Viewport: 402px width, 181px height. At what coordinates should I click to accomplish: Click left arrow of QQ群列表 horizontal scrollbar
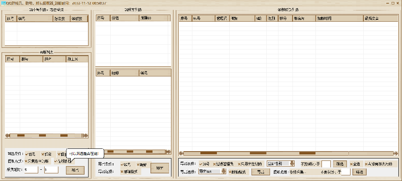tap(8, 136)
